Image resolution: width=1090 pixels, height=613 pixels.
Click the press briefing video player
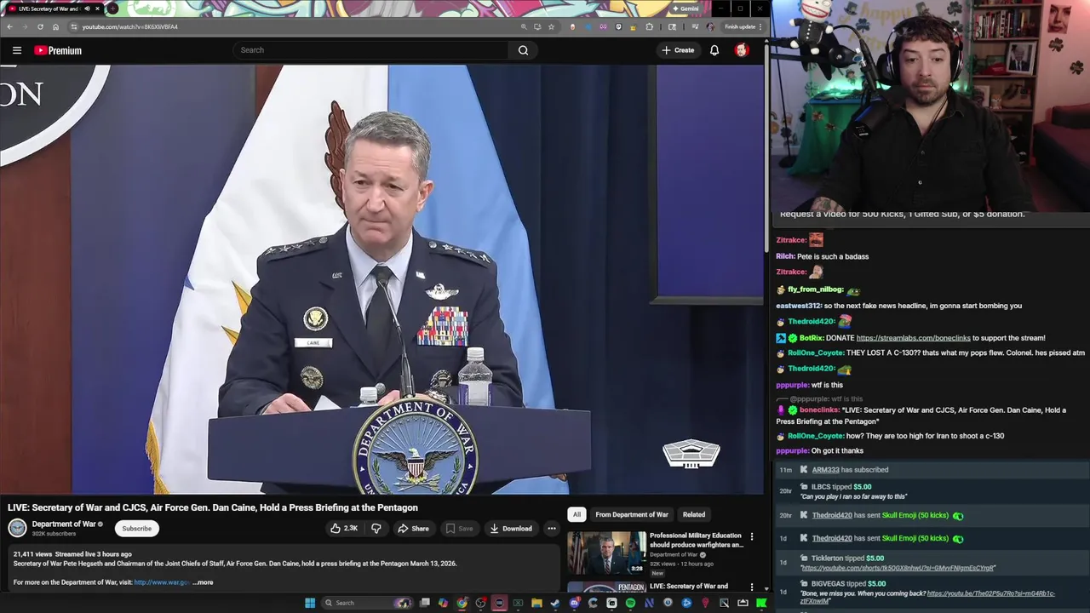click(381, 279)
